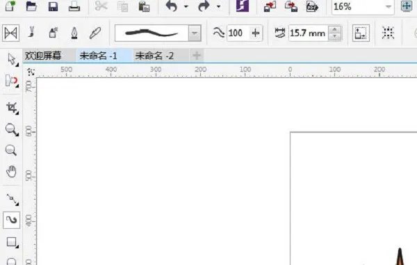Open a file with folder icon
The width and height of the screenshot is (417, 265).
pos(31,6)
